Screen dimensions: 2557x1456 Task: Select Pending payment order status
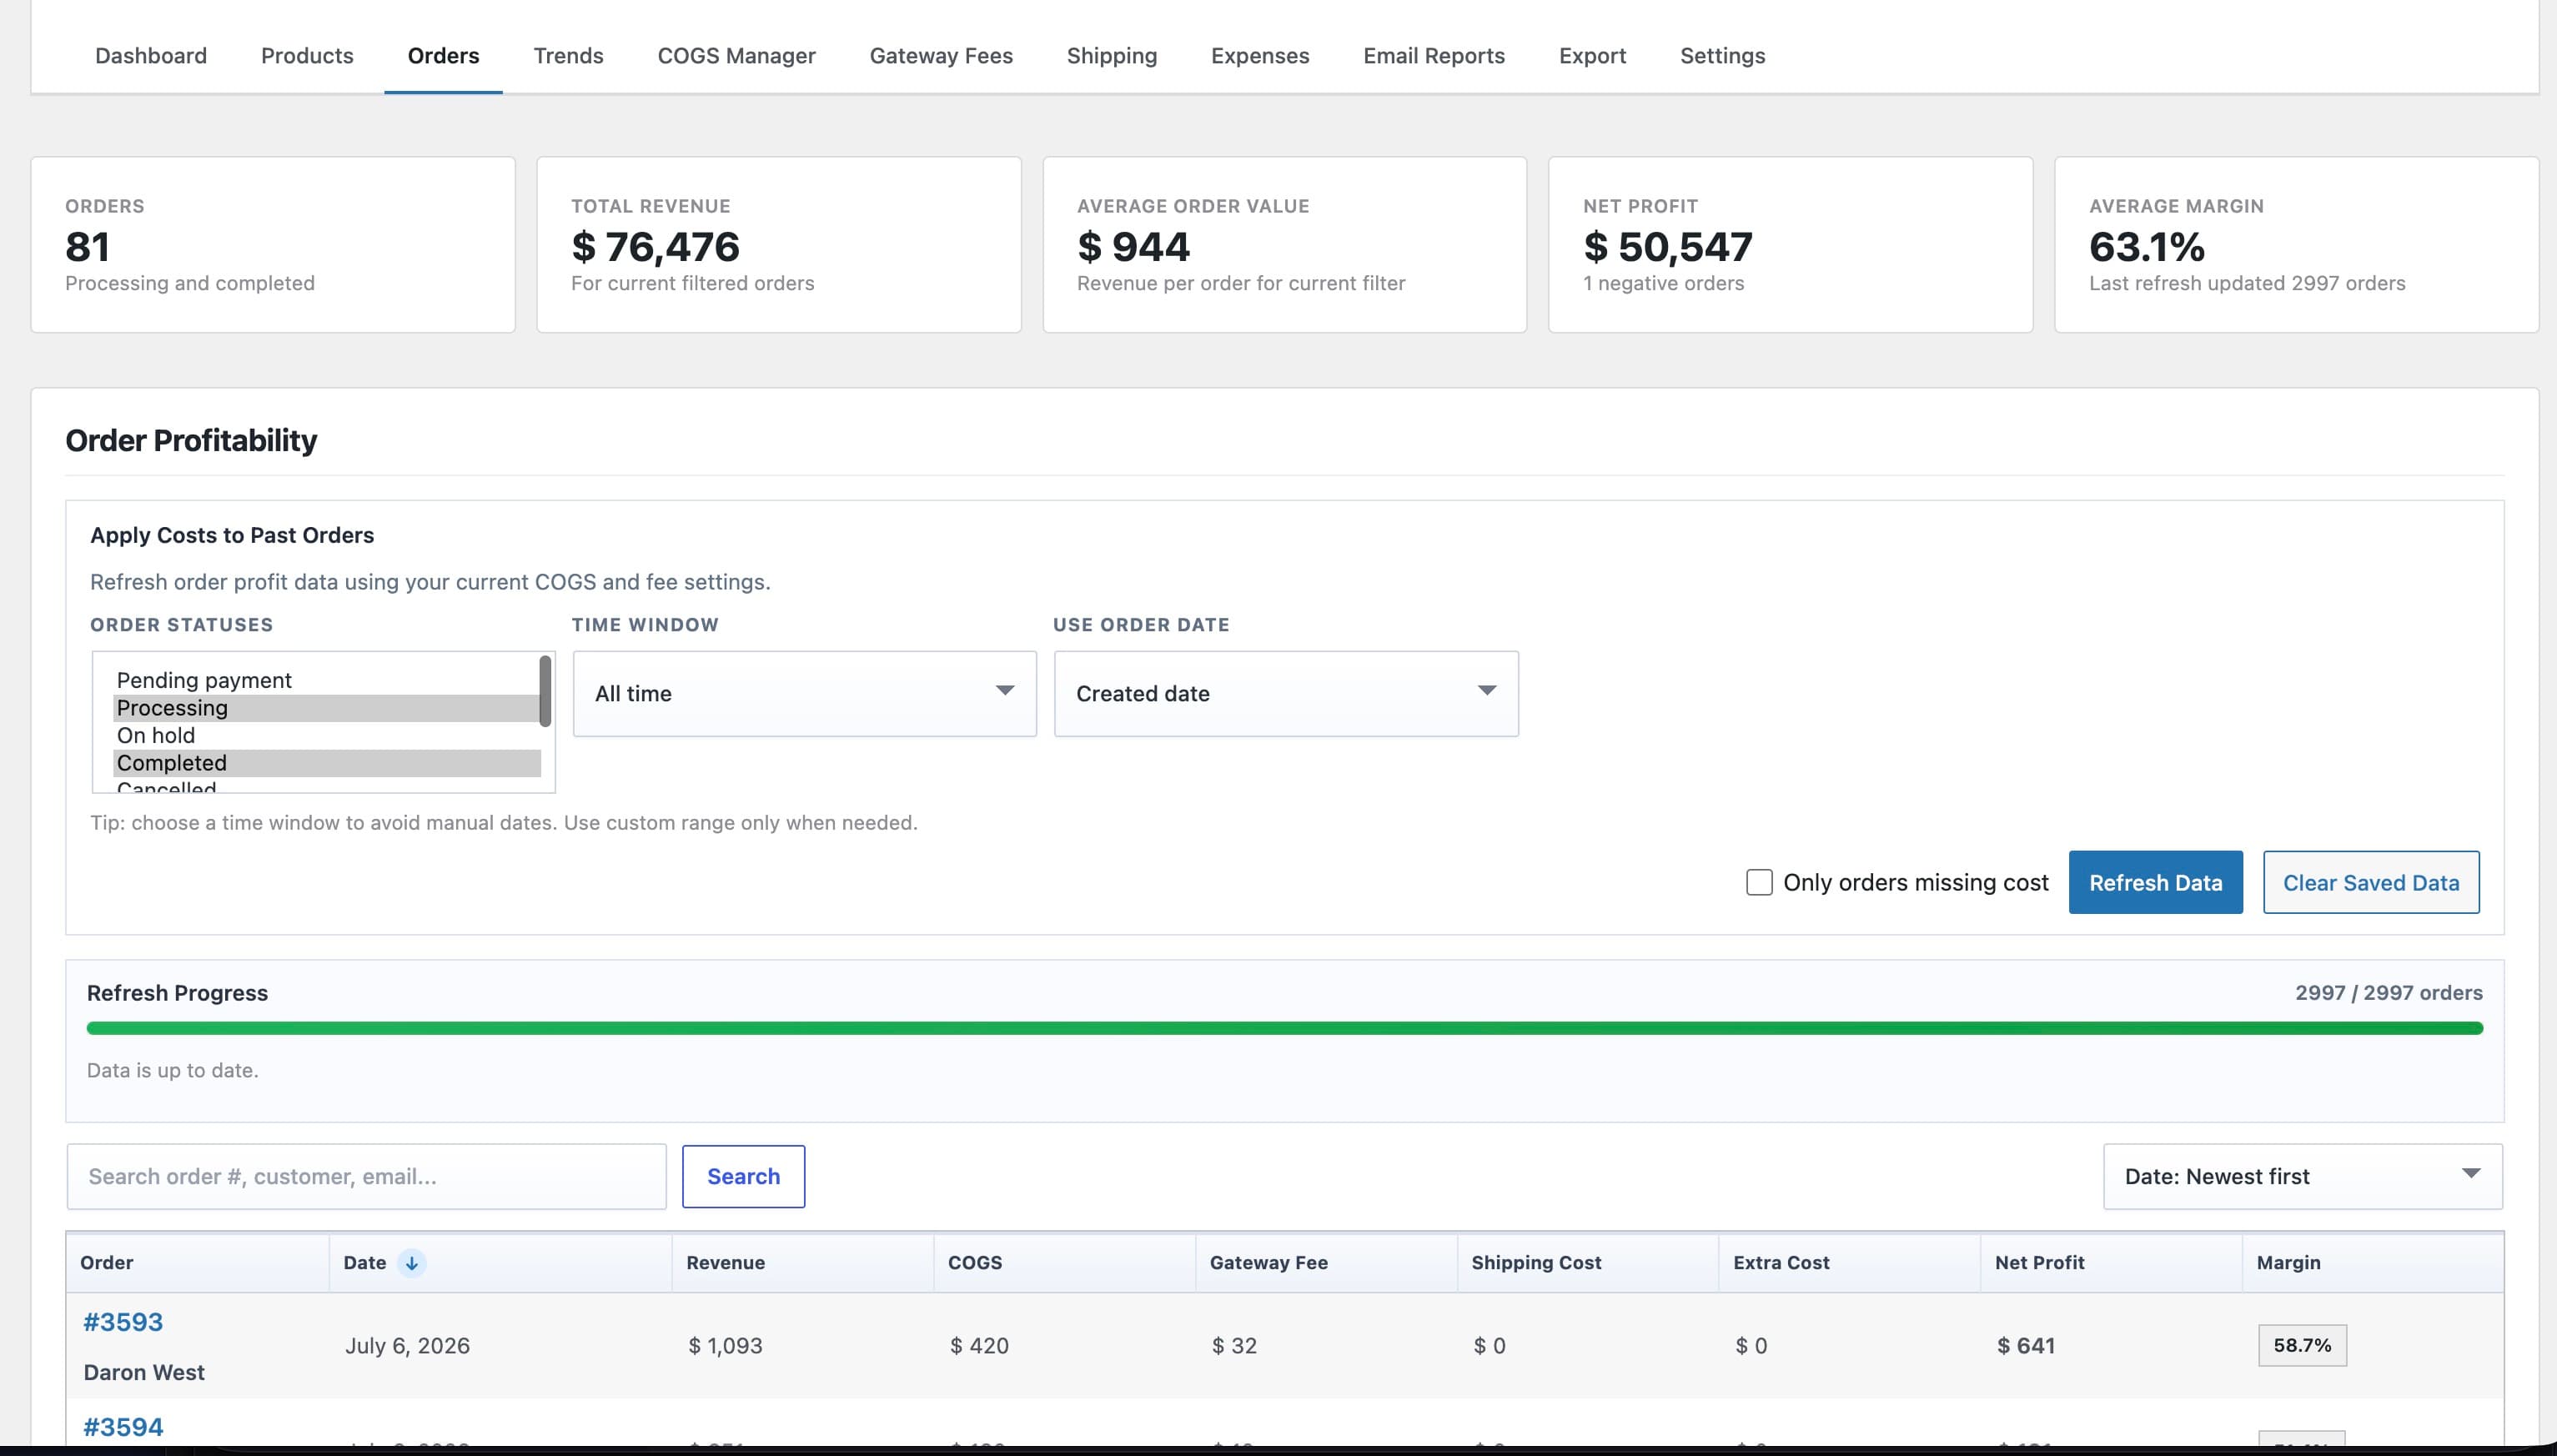(x=326, y=680)
